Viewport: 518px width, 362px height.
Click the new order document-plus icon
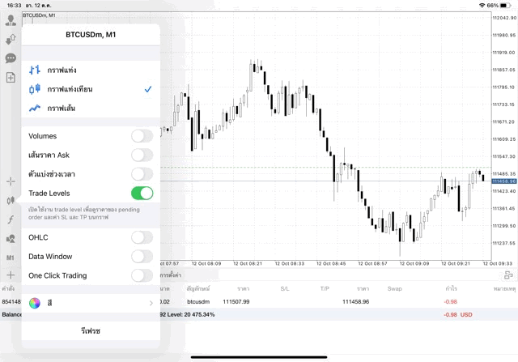click(x=11, y=78)
